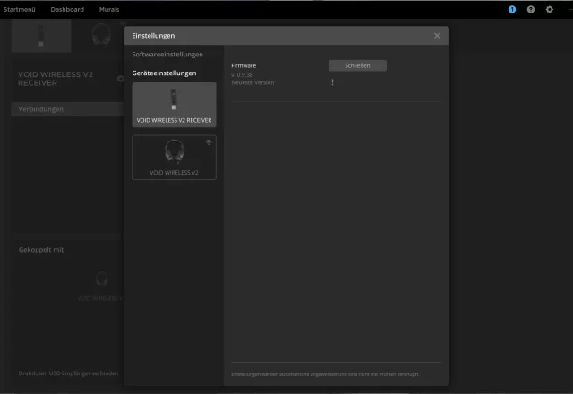The width and height of the screenshot is (573, 394).
Task: Click the headset icon under Gekoppelt mit
Action: [101, 278]
